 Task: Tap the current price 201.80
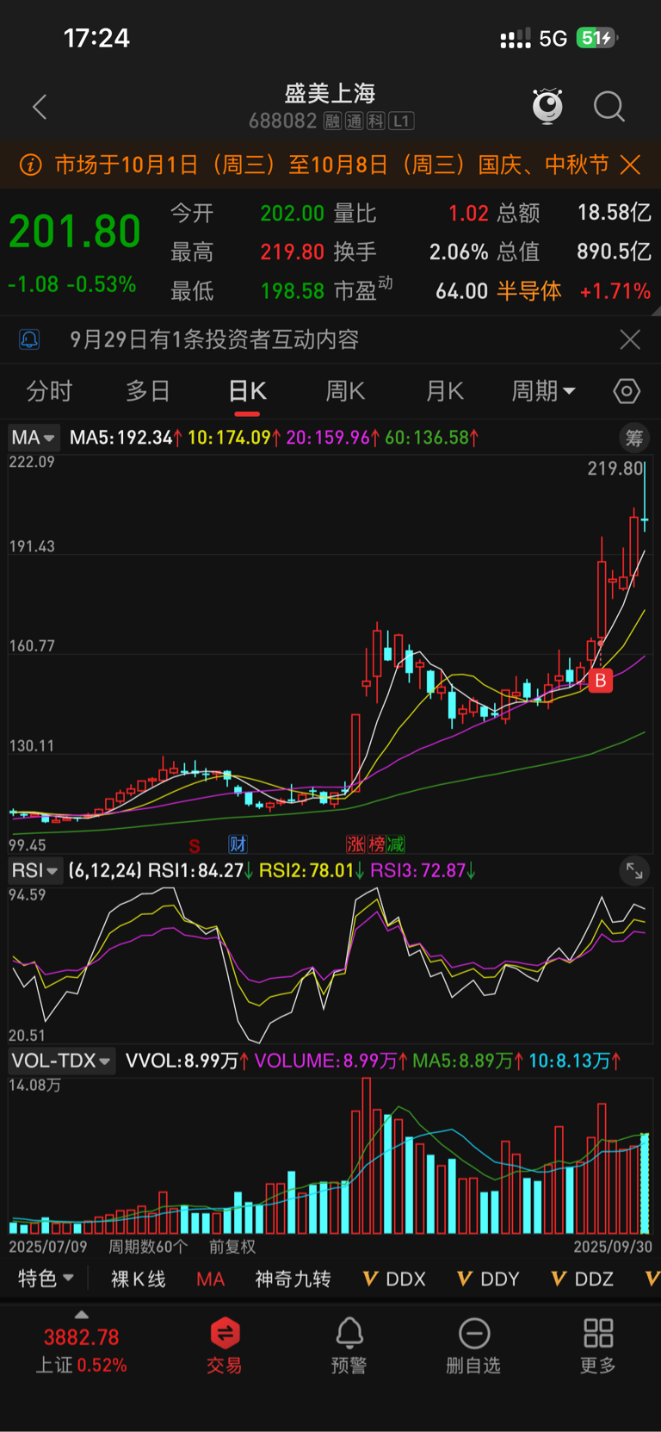tap(75, 232)
